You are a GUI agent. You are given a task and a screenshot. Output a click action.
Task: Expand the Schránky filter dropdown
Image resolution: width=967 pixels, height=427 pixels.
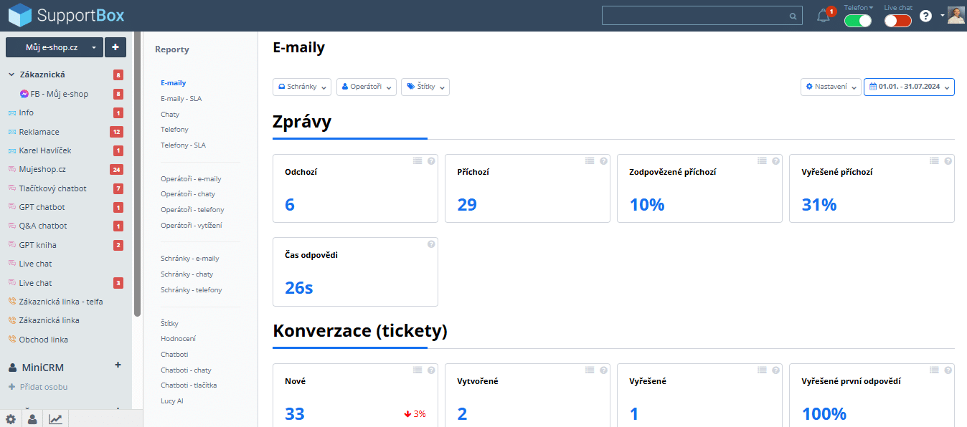coord(302,87)
